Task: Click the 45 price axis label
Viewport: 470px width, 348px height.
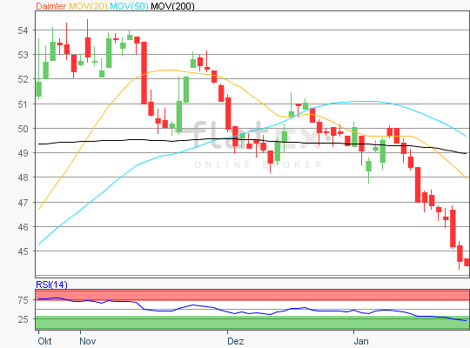Action: click(23, 251)
